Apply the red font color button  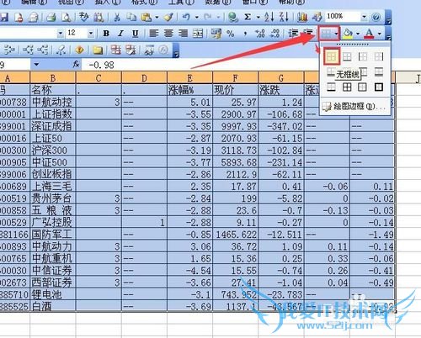tap(369, 34)
